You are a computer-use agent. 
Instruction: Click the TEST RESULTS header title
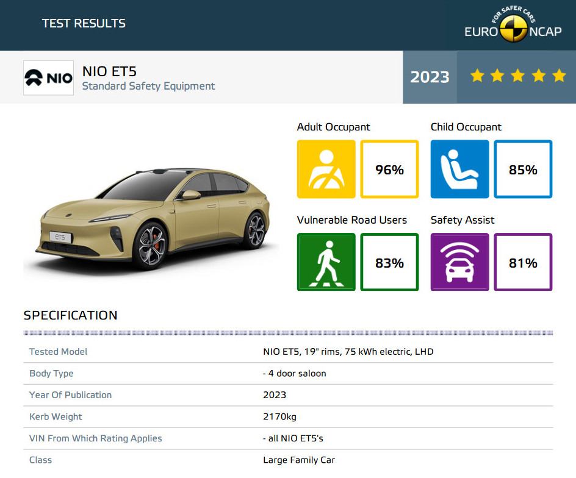tap(84, 24)
